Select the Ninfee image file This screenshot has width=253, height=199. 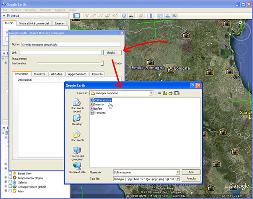[96, 108]
